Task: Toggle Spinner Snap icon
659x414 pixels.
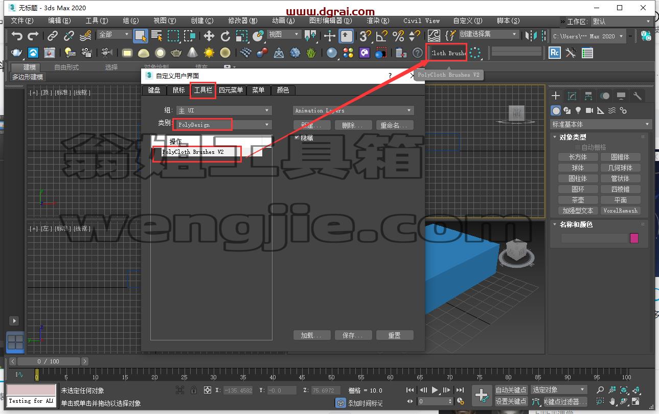Action: [415, 36]
